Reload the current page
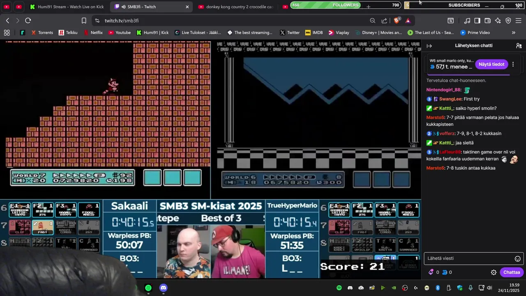Image resolution: width=526 pixels, height=296 pixels. [x=28, y=21]
